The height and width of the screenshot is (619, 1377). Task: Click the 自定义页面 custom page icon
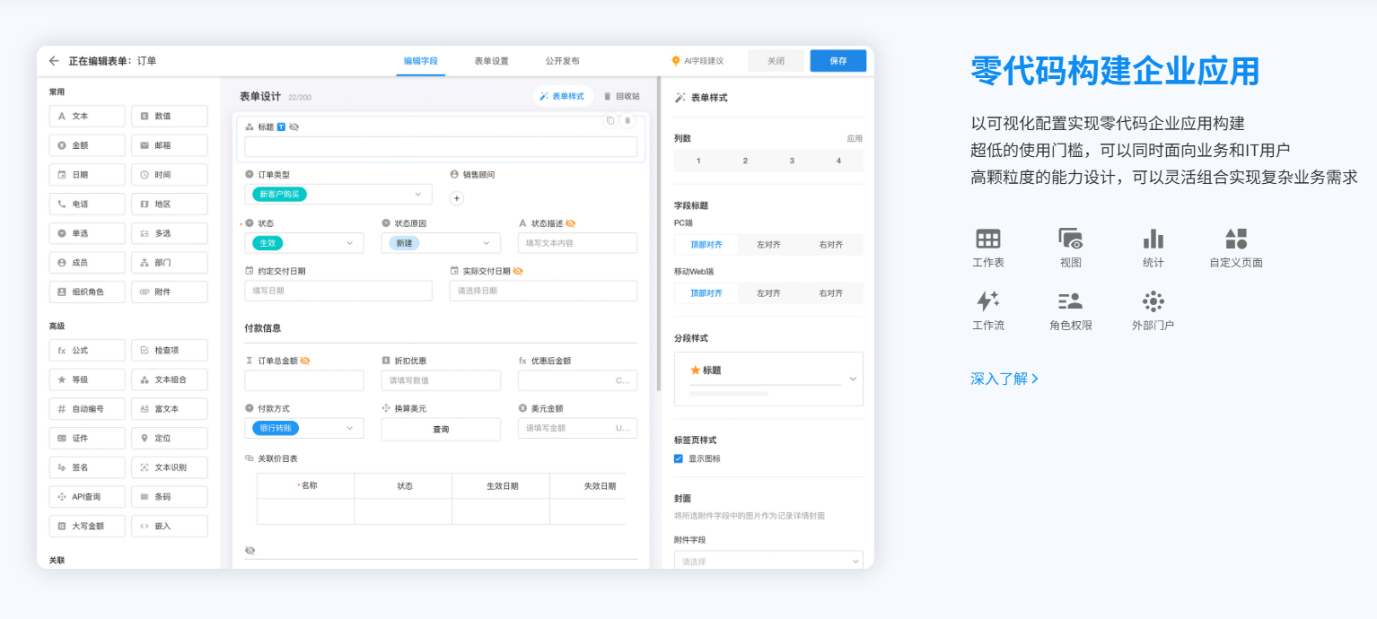coord(1236,239)
